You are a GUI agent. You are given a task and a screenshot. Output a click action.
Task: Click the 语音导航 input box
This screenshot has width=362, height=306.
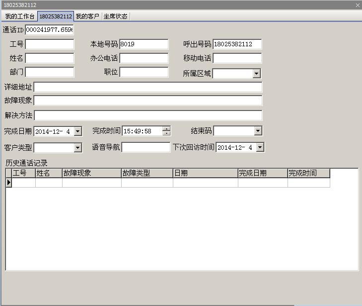145,147
